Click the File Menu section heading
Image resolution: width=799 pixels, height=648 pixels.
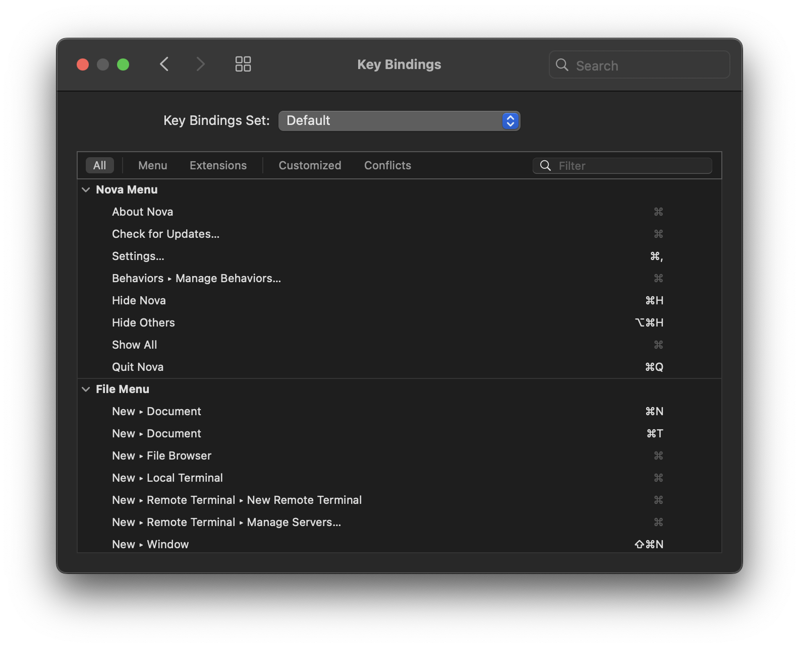click(123, 390)
